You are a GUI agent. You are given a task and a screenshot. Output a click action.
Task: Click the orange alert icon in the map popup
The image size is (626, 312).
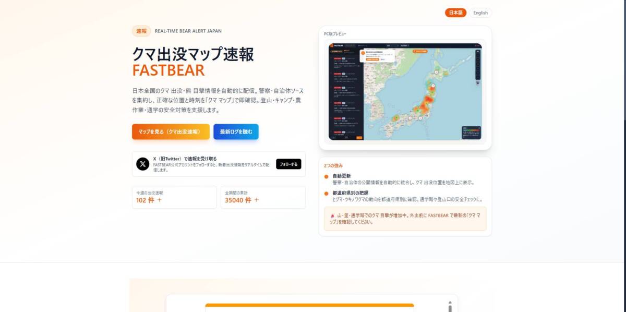(363, 53)
